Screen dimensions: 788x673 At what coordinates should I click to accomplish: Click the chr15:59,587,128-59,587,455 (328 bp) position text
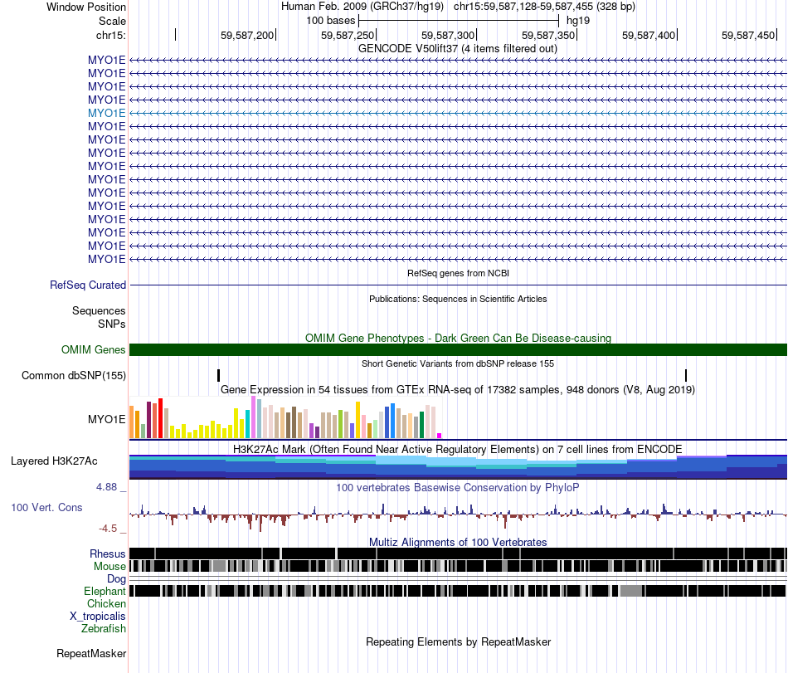pos(544,7)
